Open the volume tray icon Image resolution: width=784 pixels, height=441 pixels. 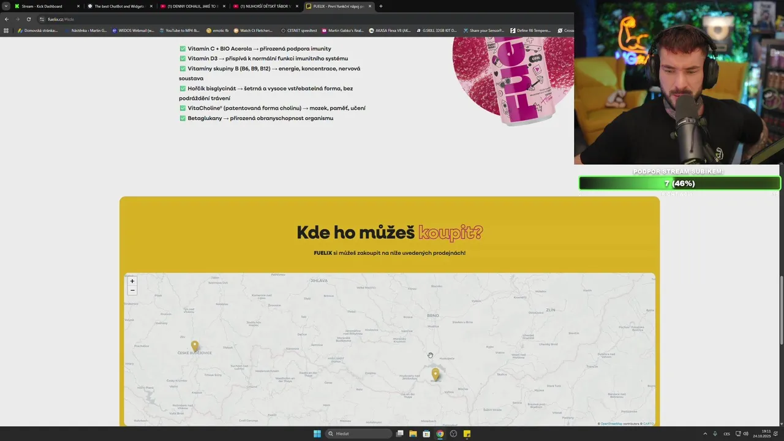(x=745, y=434)
